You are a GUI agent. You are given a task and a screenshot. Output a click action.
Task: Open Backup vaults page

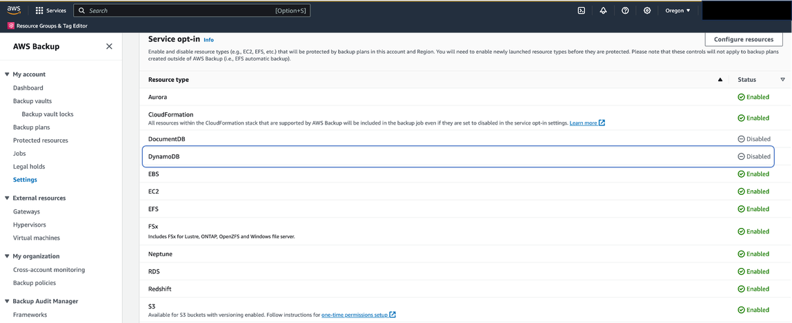pyautogui.click(x=32, y=101)
